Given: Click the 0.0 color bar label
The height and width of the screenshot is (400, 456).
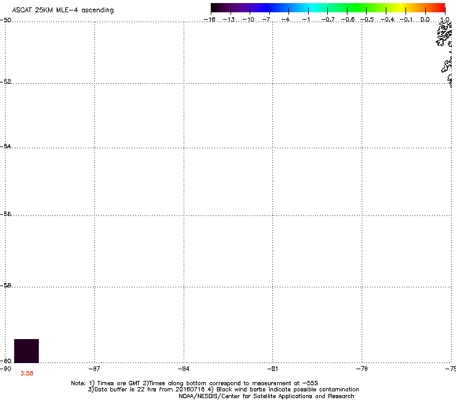Looking at the screenshot, I should pyautogui.click(x=425, y=20).
